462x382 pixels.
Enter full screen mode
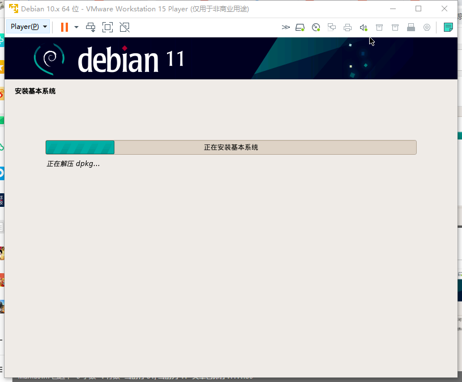pyautogui.click(x=108, y=27)
